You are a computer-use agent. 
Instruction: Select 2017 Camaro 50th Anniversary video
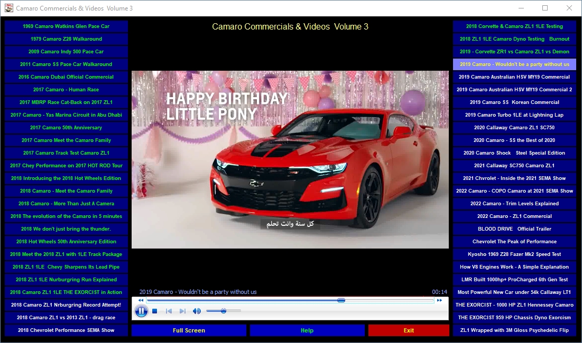coord(66,127)
